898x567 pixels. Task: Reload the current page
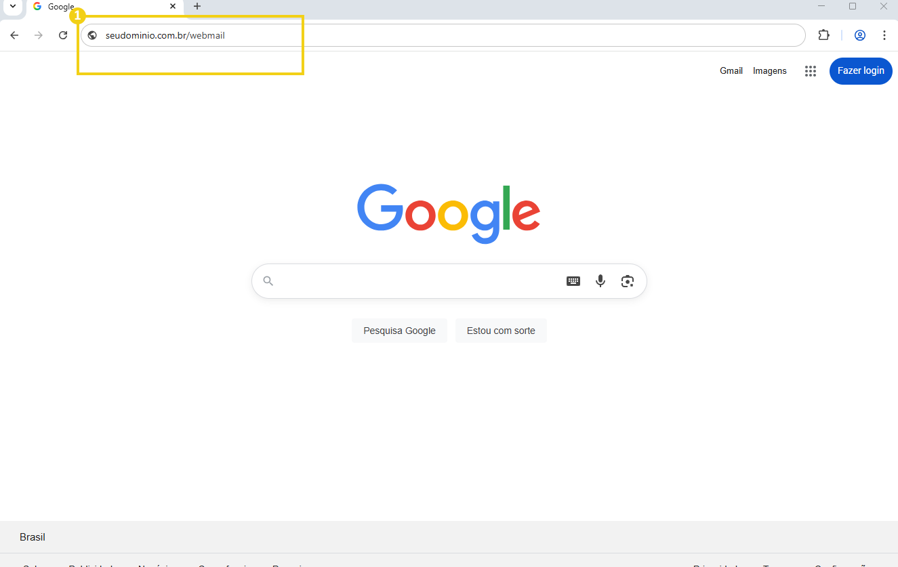pyautogui.click(x=63, y=35)
